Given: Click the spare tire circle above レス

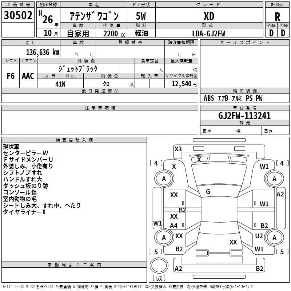Looking at the screenshot, I should 159,265.
